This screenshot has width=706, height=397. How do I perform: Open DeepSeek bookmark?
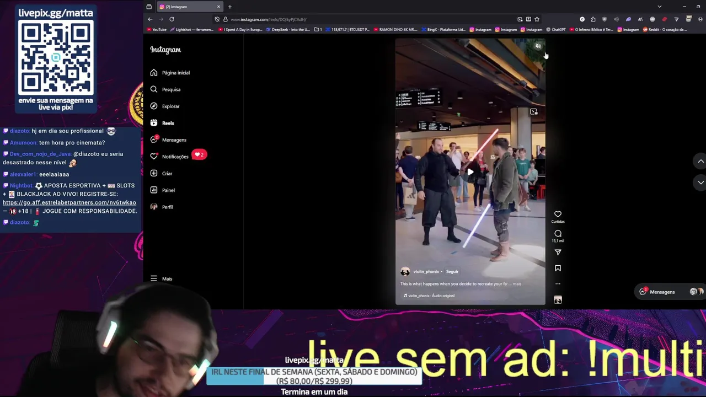[288, 30]
